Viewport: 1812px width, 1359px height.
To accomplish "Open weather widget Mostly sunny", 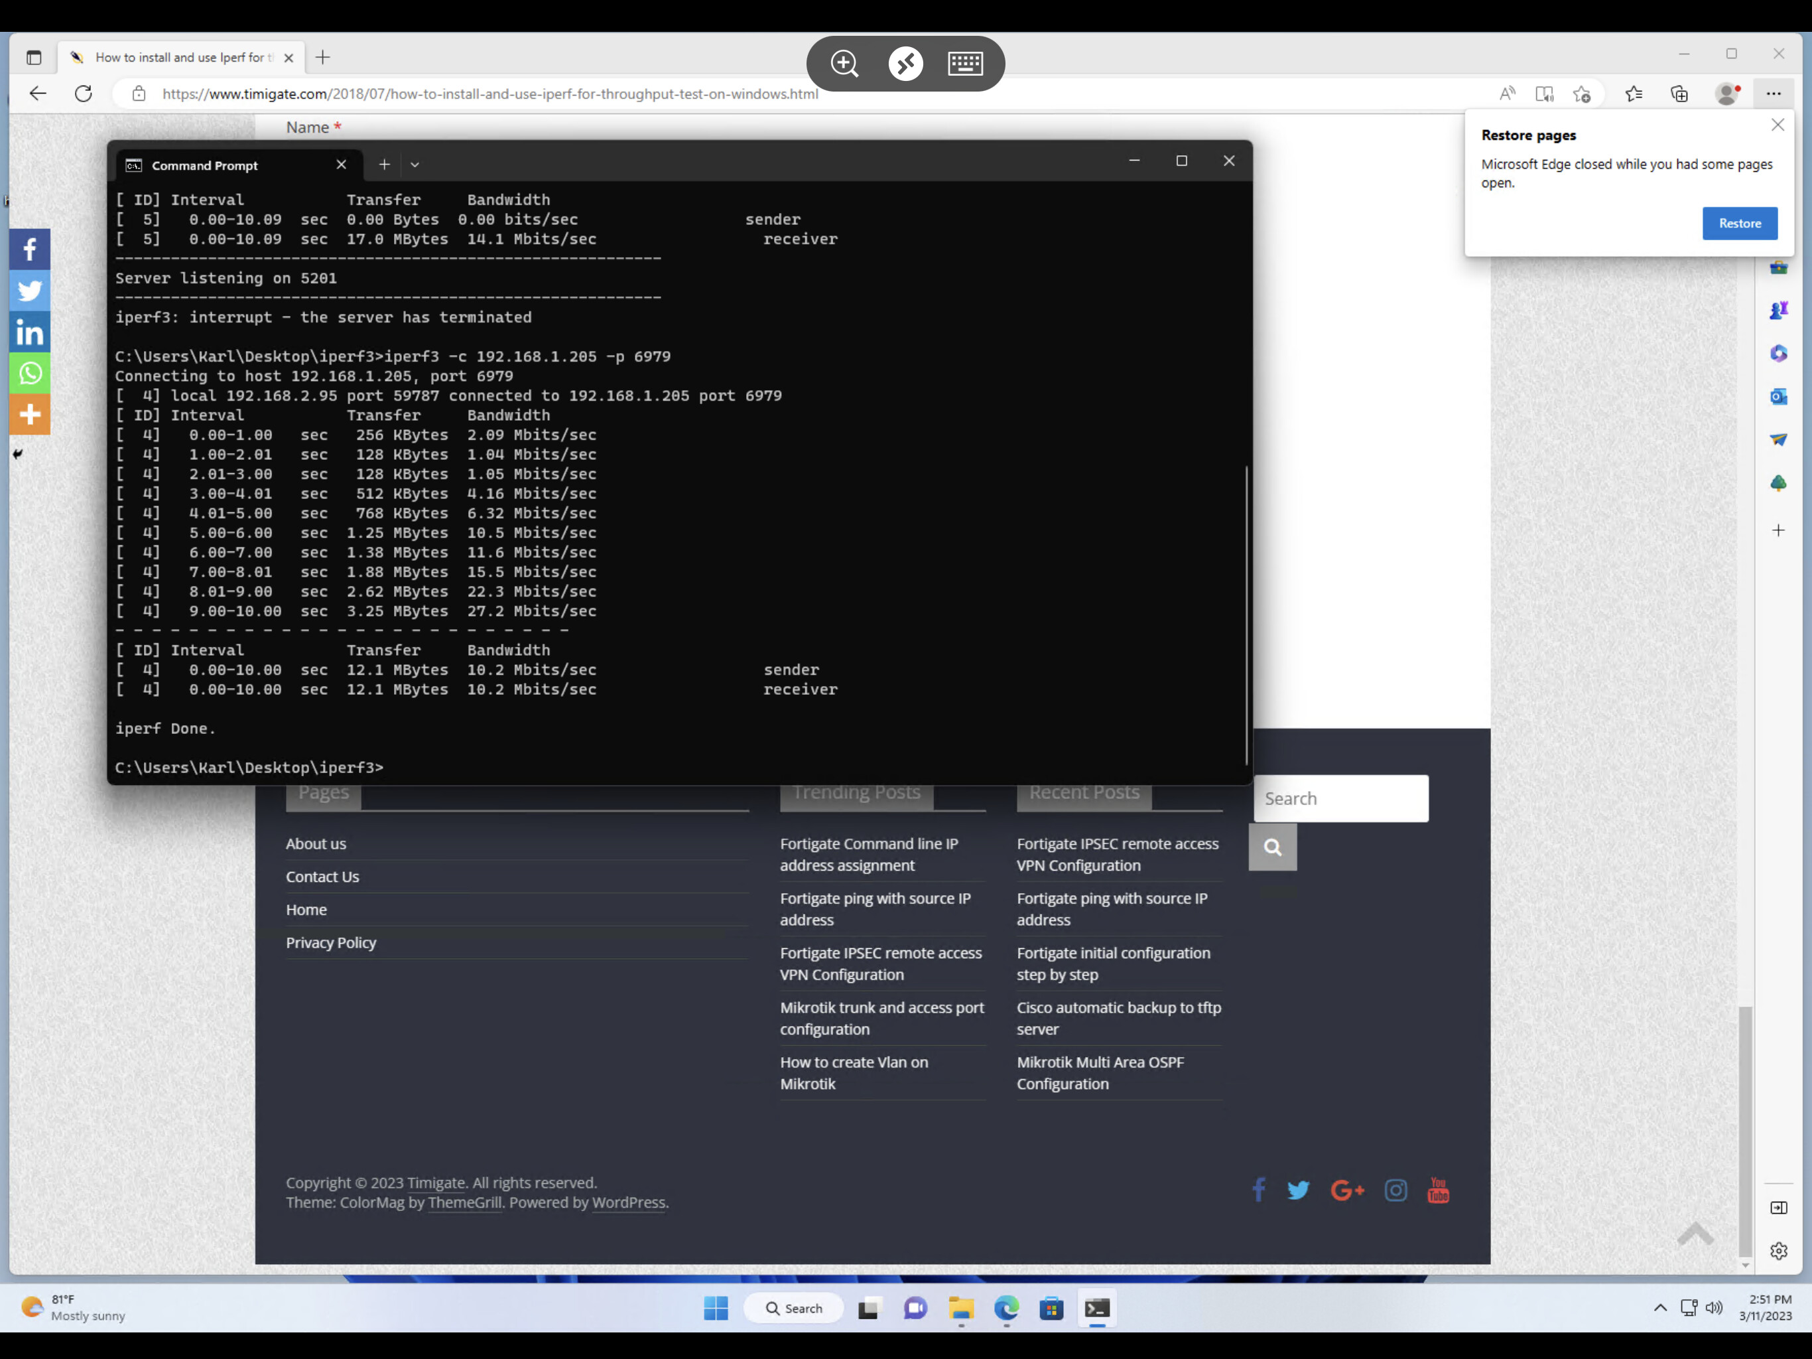I will [x=74, y=1307].
